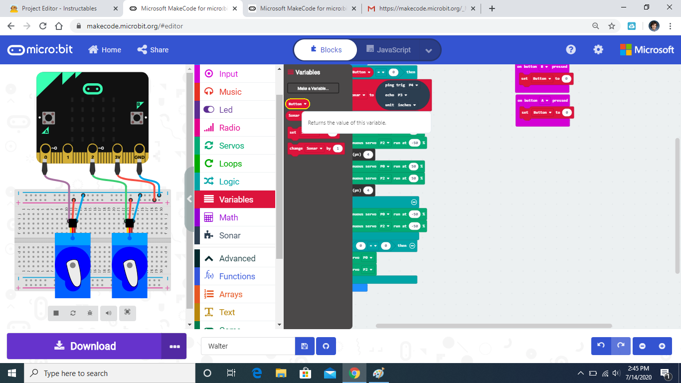The image size is (681, 383).
Task: Undo the last block change
Action: tap(601, 346)
